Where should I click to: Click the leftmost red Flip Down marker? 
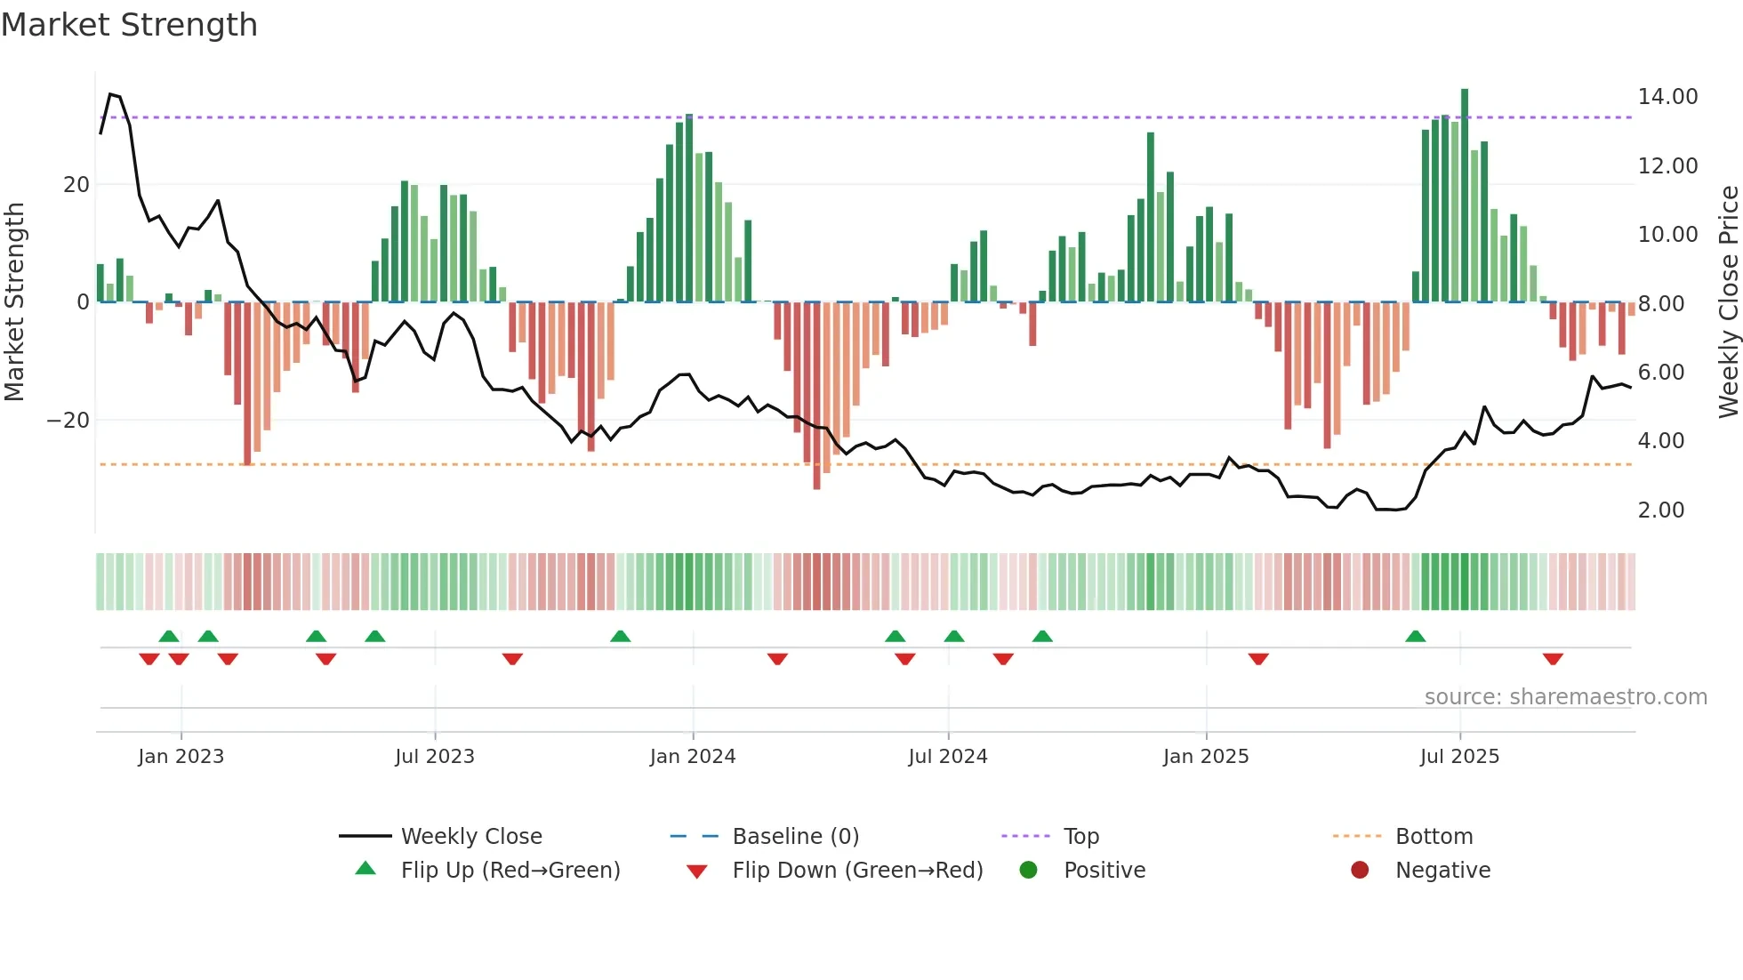pos(149,659)
